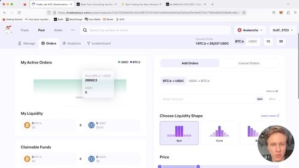Click shield tracking protection icon
299x168 pixels.
coord(49,13)
